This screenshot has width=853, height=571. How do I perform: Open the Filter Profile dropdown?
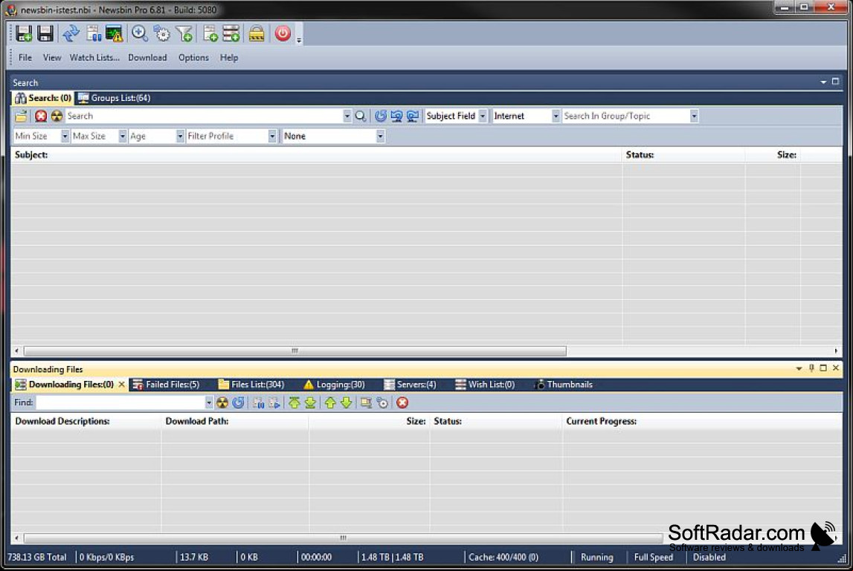[x=272, y=136]
